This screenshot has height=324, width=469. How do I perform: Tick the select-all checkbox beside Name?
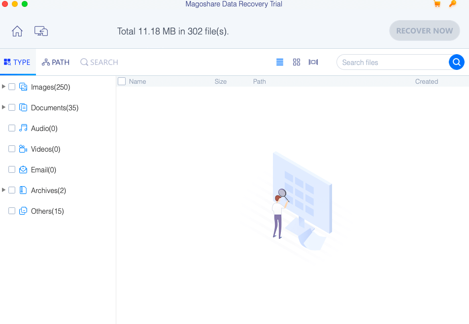coord(122,81)
